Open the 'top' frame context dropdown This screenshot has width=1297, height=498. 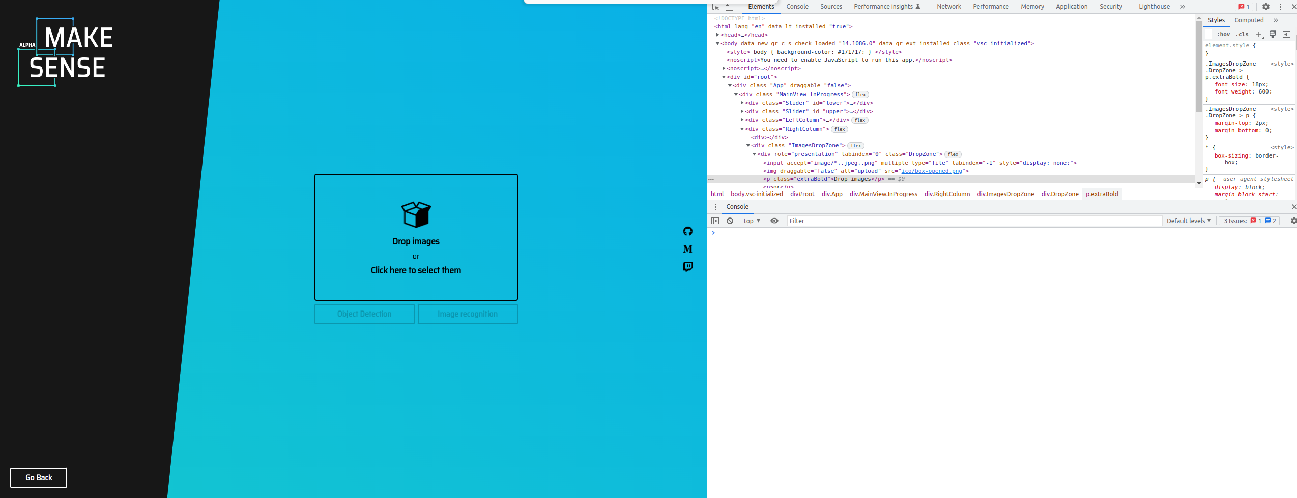pyautogui.click(x=751, y=221)
